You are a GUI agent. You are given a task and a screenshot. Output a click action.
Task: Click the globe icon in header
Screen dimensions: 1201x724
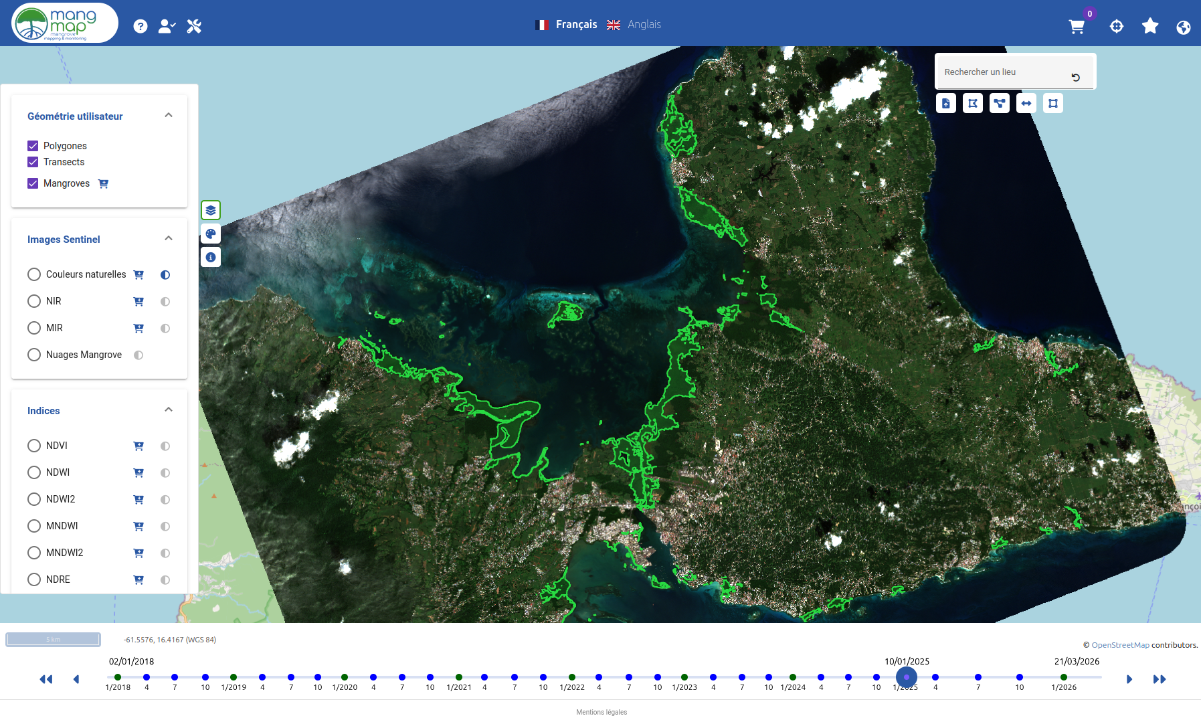click(x=1184, y=27)
